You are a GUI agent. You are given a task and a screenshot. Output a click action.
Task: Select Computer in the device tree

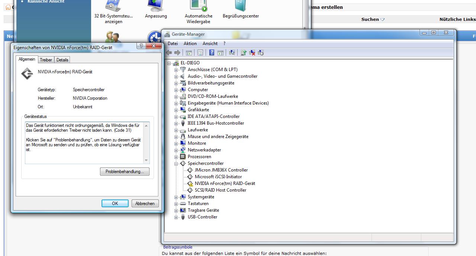(198, 90)
